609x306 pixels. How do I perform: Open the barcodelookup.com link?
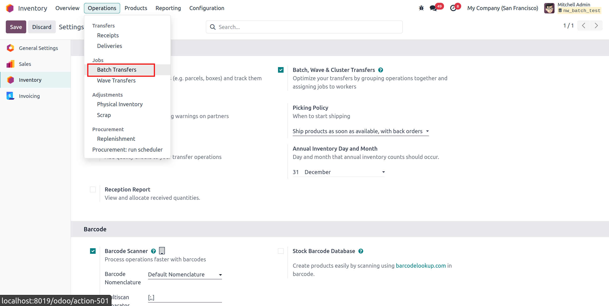(421, 266)
